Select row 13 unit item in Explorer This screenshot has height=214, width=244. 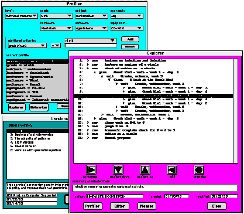click(x=153, y=107)
